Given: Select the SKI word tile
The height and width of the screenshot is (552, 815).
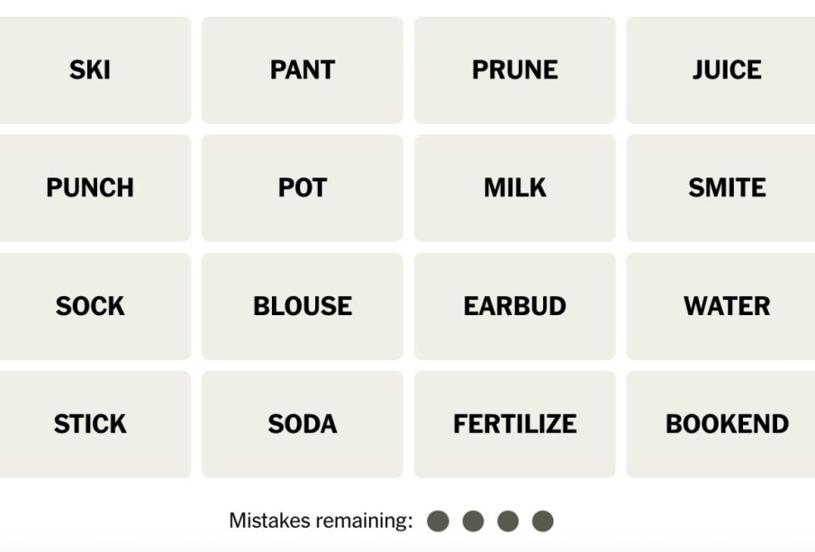Looking at the screenshot, I should coord(90,70).
